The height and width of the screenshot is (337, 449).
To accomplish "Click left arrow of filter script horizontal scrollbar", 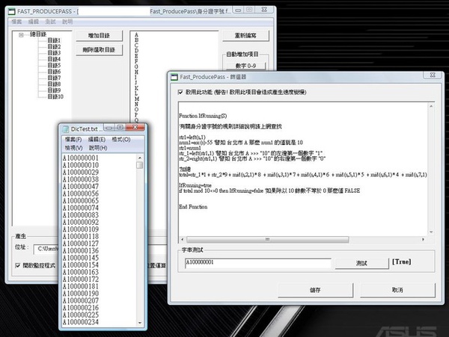I will [183, 239].
